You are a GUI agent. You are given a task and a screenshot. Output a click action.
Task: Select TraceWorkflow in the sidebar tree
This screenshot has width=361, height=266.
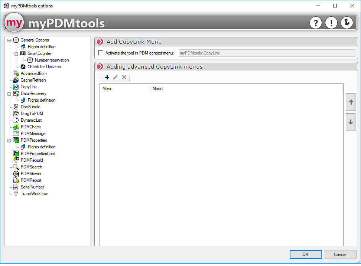(34, 194)
